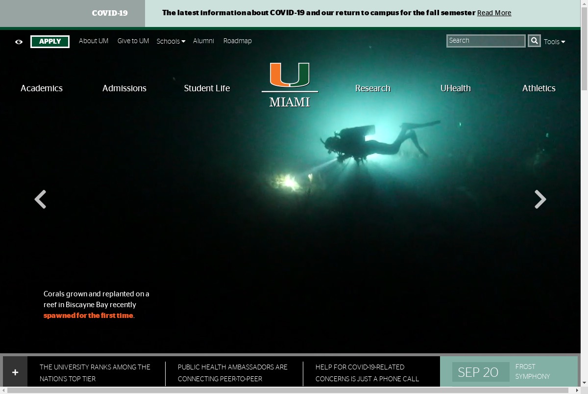Click the SEP 20 event date
This screenshot has height=394, width=588.
pos(481,372)
